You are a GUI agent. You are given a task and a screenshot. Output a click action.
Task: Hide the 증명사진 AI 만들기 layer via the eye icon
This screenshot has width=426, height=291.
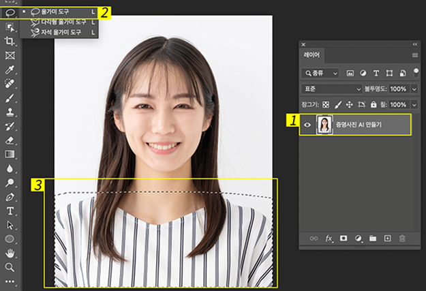306,125
